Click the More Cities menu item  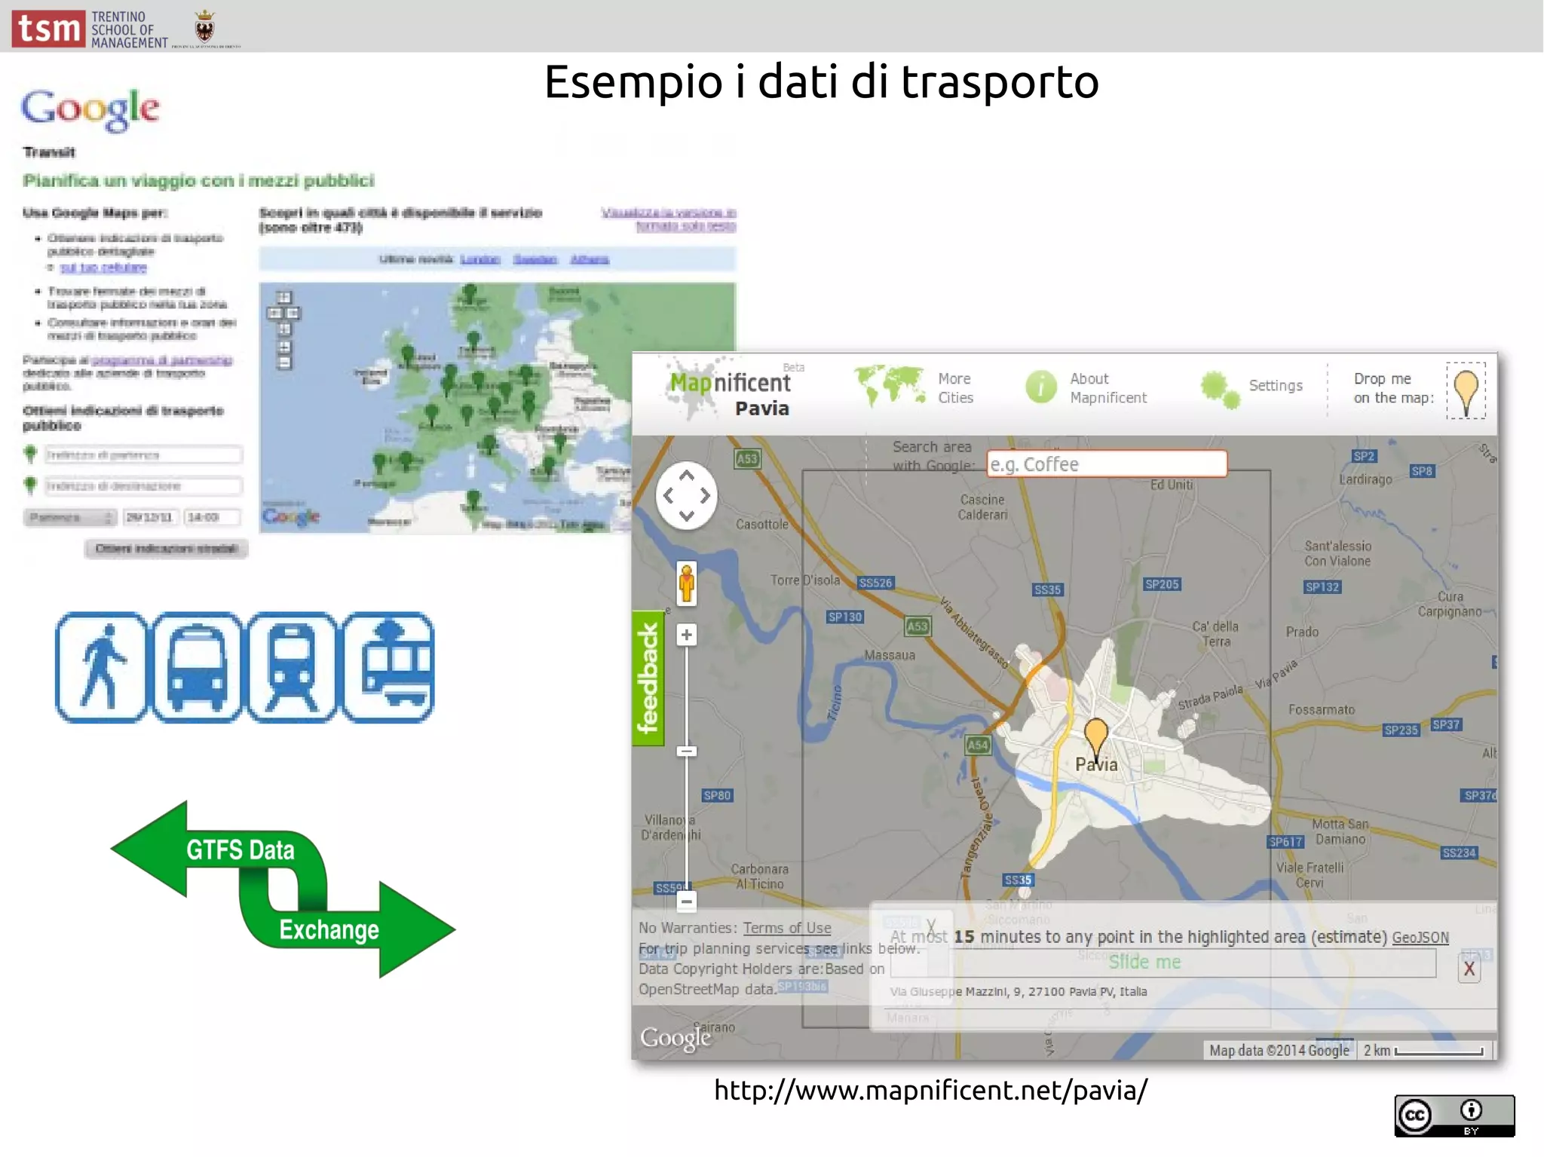pos(955,388)
